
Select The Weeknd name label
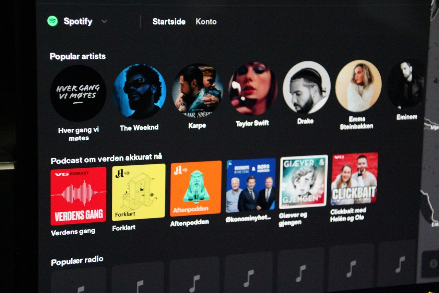pyautogui.click(x=139, y=128)
